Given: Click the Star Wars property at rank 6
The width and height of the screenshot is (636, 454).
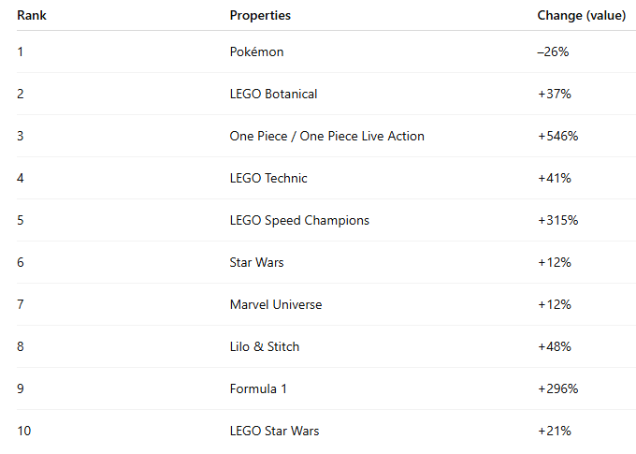Looking at the screenshot, I should click(x=256, y=262).
